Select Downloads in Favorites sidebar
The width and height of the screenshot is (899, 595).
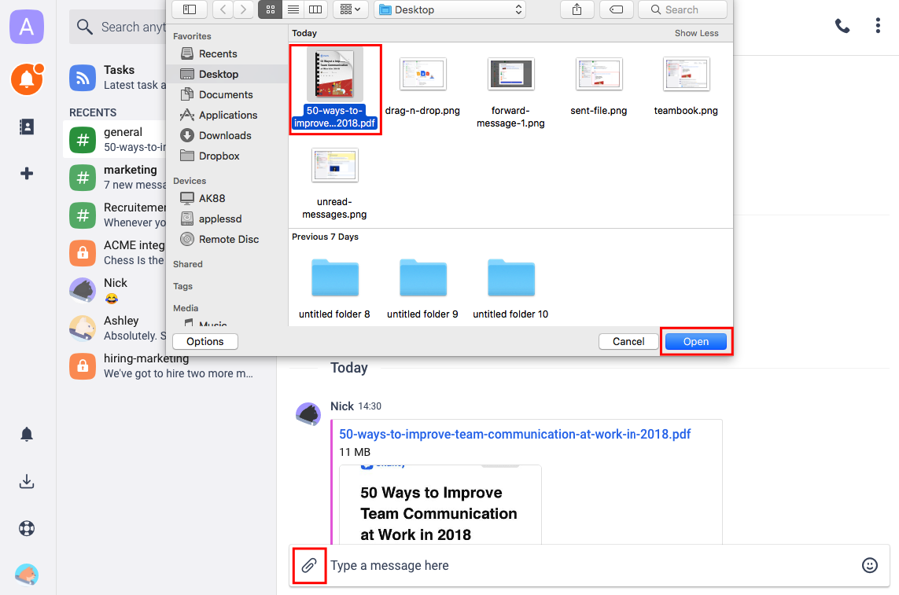pos(224,135)
